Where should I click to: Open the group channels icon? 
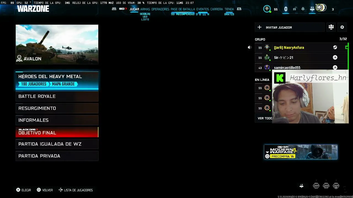(x=331, y=27)
